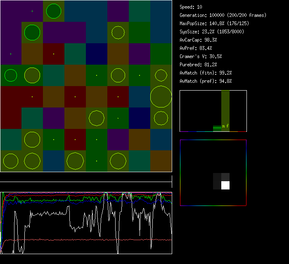Click the navy blue cell in third grid row
Image resolution: width=289 pixels, height=264 pixels.
pyautogui.click(x=97, y=54)
